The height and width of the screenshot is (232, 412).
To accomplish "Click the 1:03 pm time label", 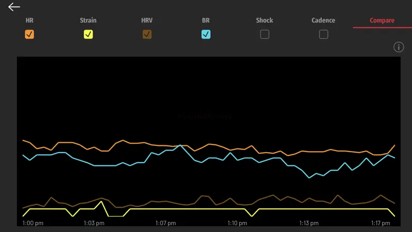I will point(94,223).
